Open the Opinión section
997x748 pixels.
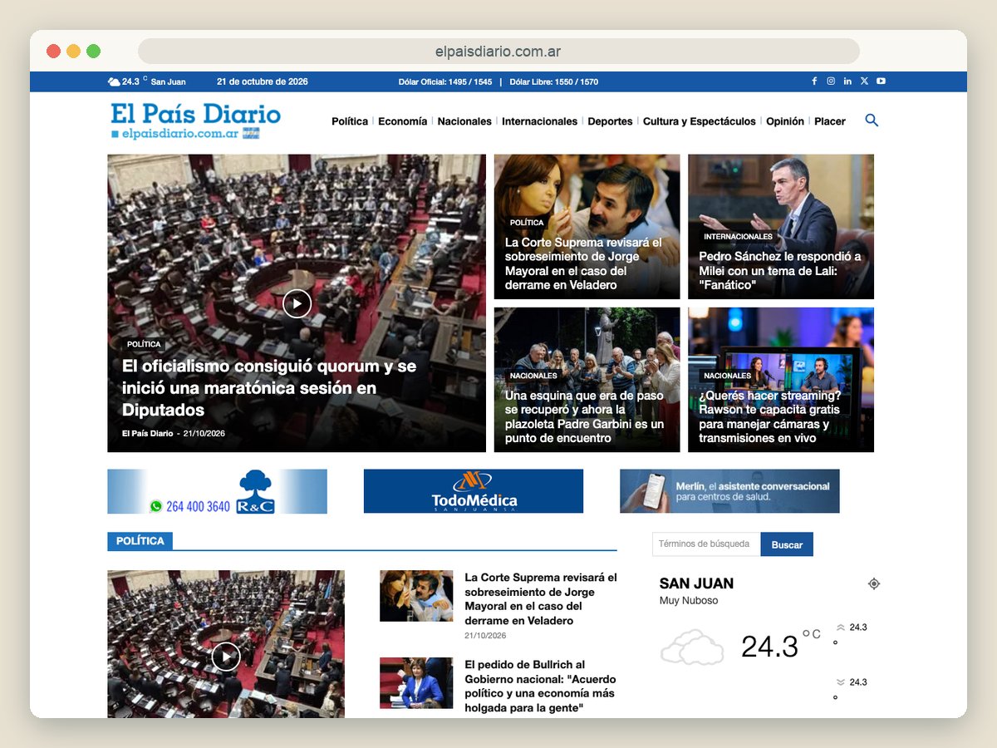[x=785, y=121]
